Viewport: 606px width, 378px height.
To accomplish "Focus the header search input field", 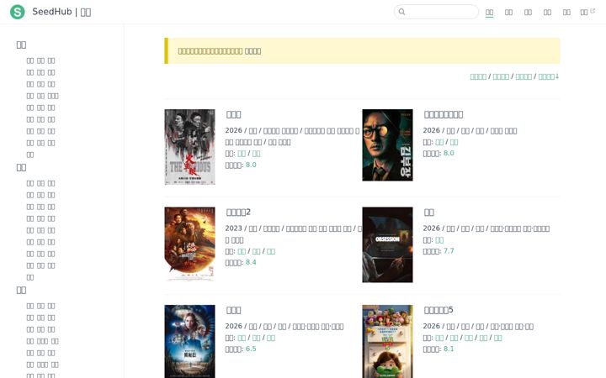I will click(436, 12).
